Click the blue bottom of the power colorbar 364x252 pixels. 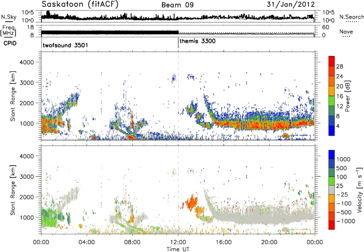(332, 131)
